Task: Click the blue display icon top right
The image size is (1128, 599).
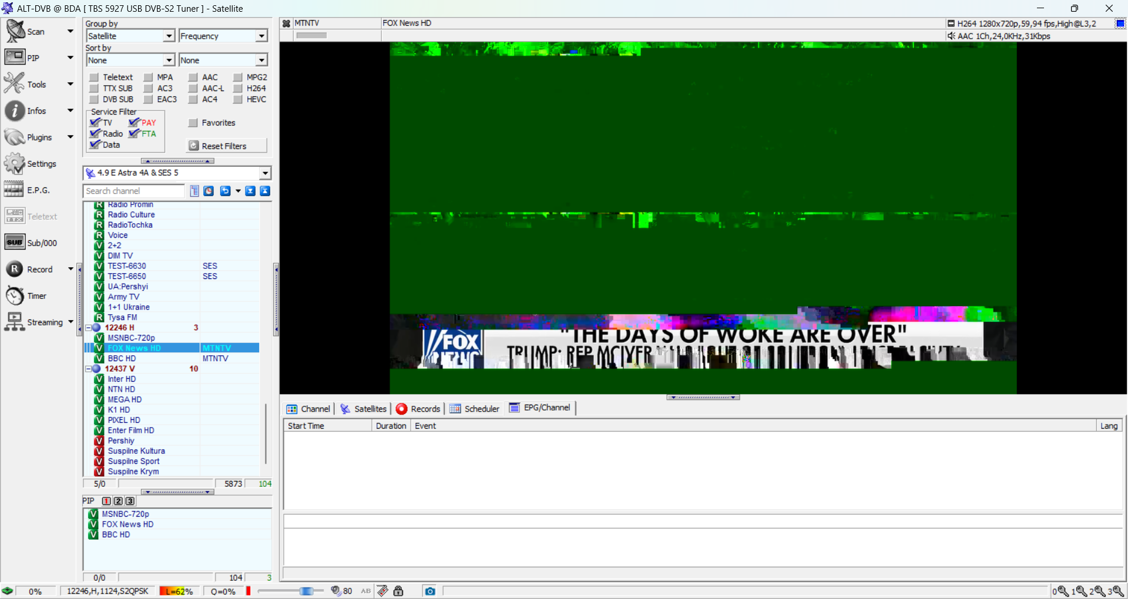Action: click(1120, 23)
